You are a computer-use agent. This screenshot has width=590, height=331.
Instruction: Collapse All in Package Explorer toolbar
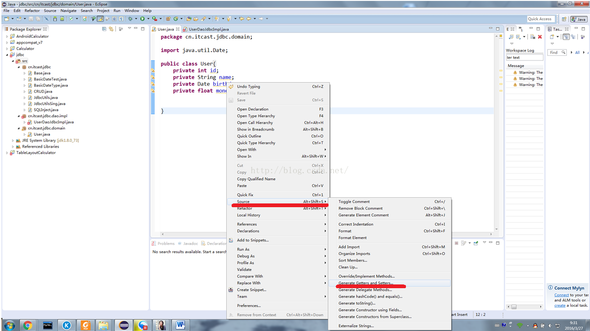point(104,29)
